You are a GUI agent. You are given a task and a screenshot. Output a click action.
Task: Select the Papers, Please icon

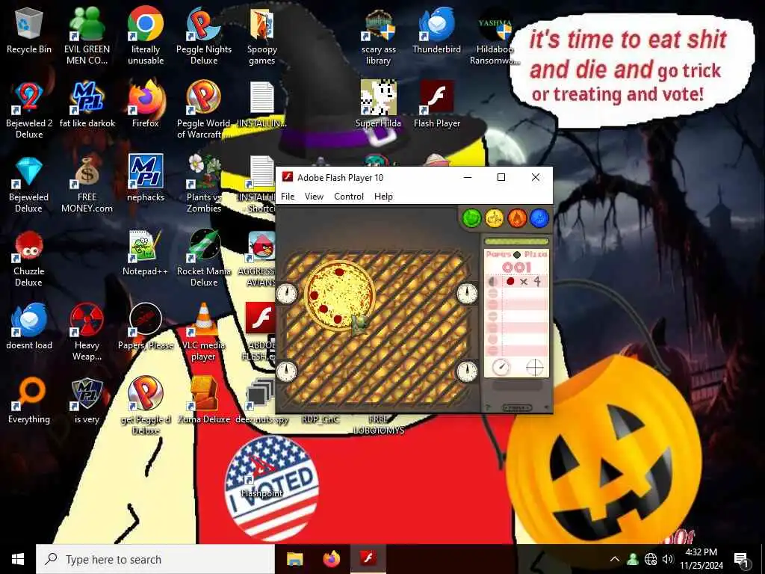tap(146, 327)
